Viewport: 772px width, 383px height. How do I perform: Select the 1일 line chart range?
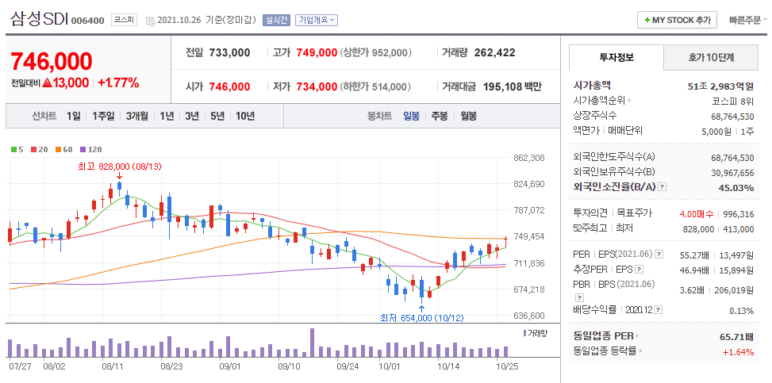(73, 117)
